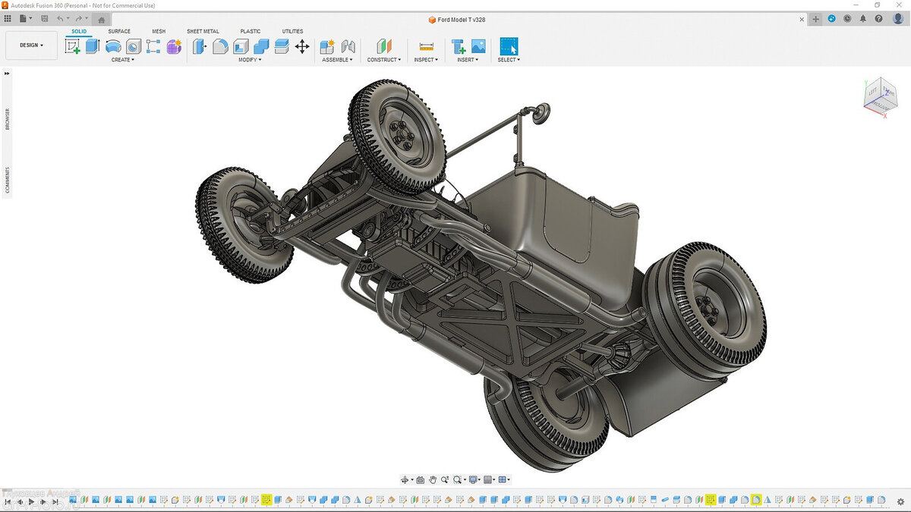Open the DESIGN workspace dropdown

coord(31,46)
